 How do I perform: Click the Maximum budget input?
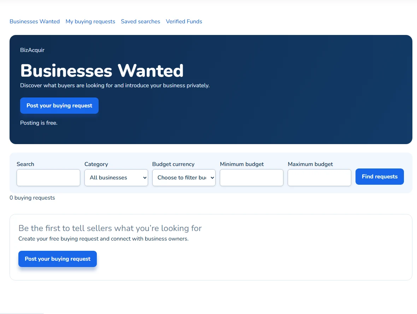click(x=319, y=178)
